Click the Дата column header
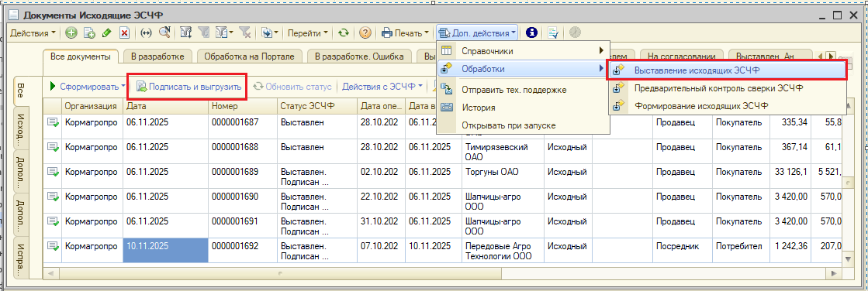Viewport: 868px width, 291px height. [x=165, y=105]
